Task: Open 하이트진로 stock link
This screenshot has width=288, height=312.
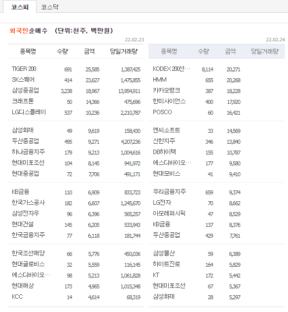Action: tap(167, 264)
